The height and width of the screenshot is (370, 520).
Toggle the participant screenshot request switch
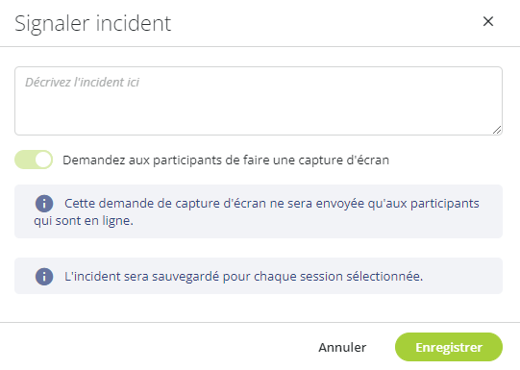34,160
